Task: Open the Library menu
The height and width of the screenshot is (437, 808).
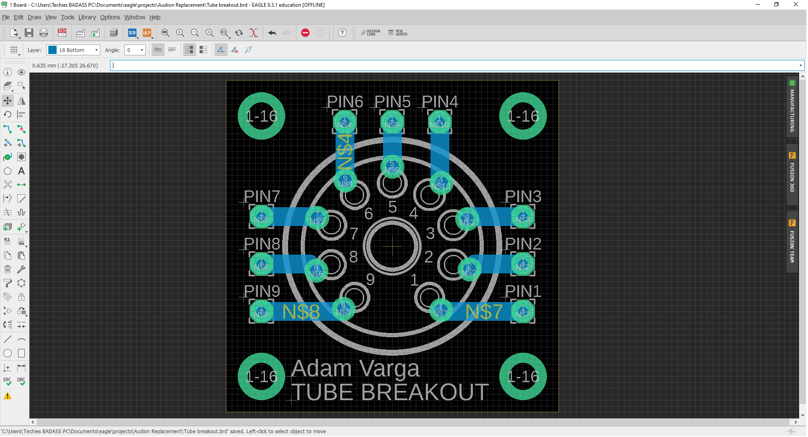Action: click(87, 17)
